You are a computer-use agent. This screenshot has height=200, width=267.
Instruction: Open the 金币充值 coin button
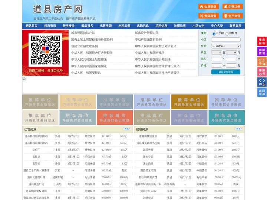[233, 16]
